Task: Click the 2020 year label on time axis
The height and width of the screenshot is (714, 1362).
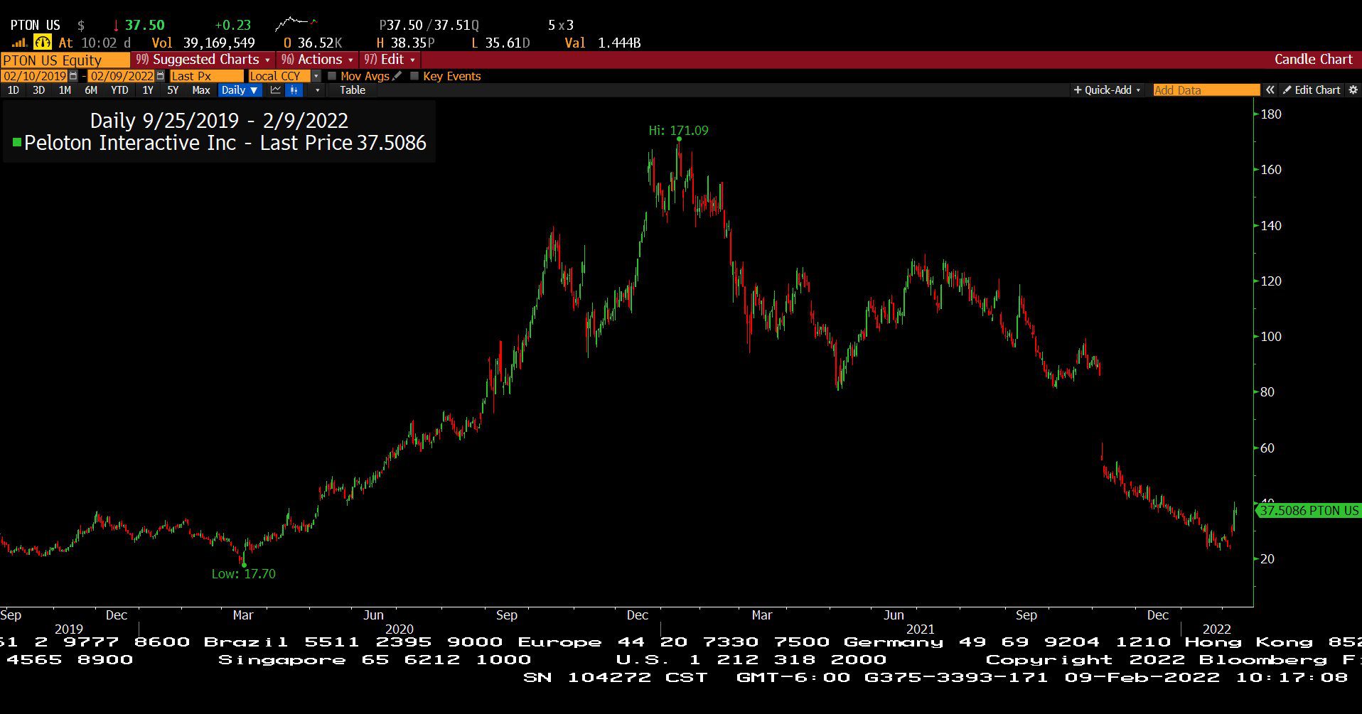Action: tap(400, 629)
